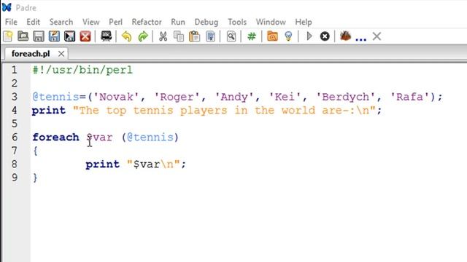Click line number 1 in margin
The width and height of the screenshot is (467, 262).
tap(15, 70)
